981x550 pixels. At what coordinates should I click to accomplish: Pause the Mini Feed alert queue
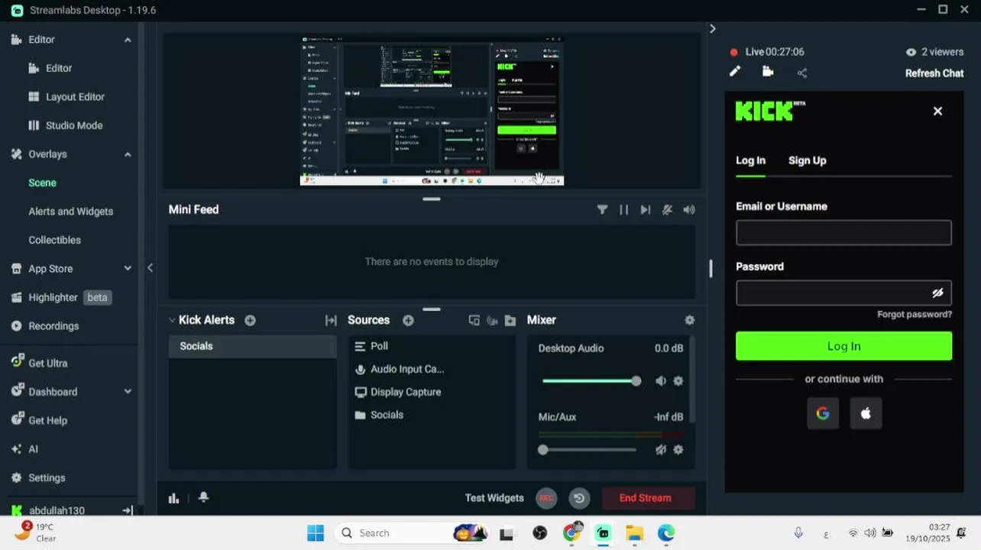[x=623, y=209]
